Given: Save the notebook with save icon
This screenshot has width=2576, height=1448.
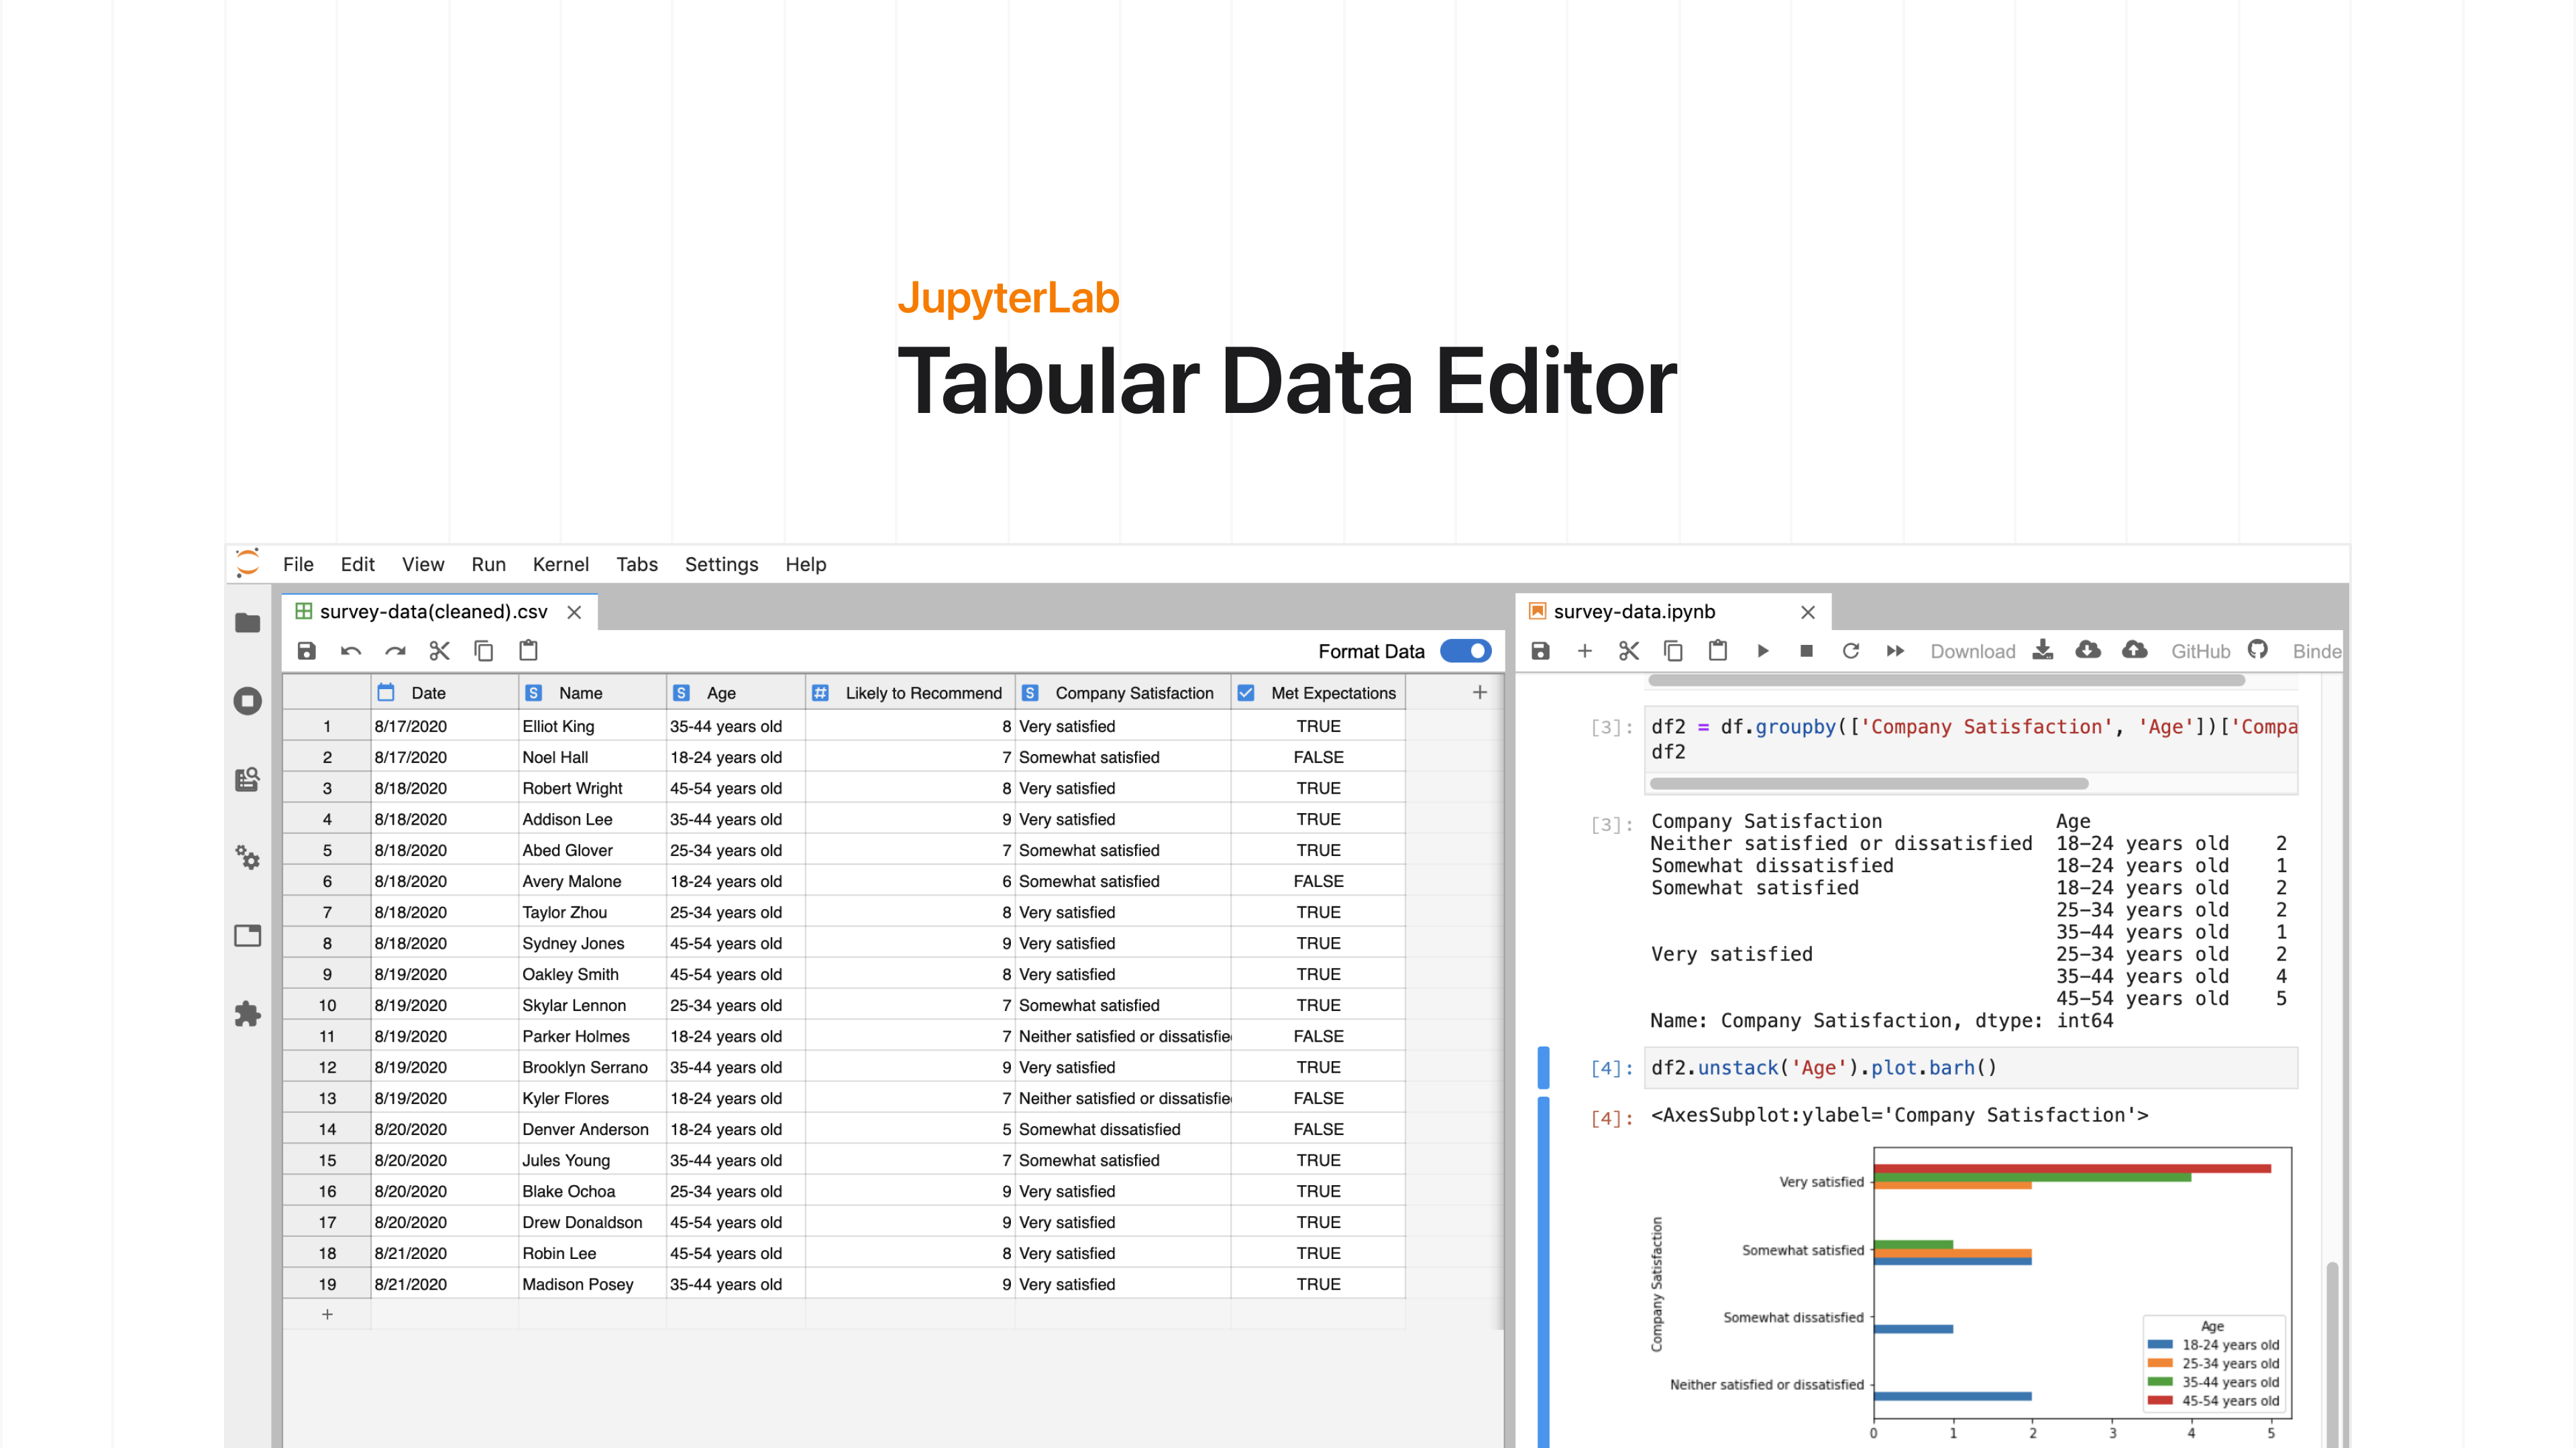Looking at the screenshot, I should point(1541,652).
